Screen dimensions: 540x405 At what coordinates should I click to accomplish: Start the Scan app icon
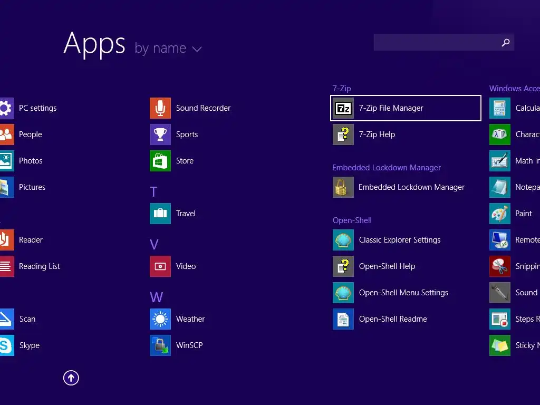click(6, 319)
